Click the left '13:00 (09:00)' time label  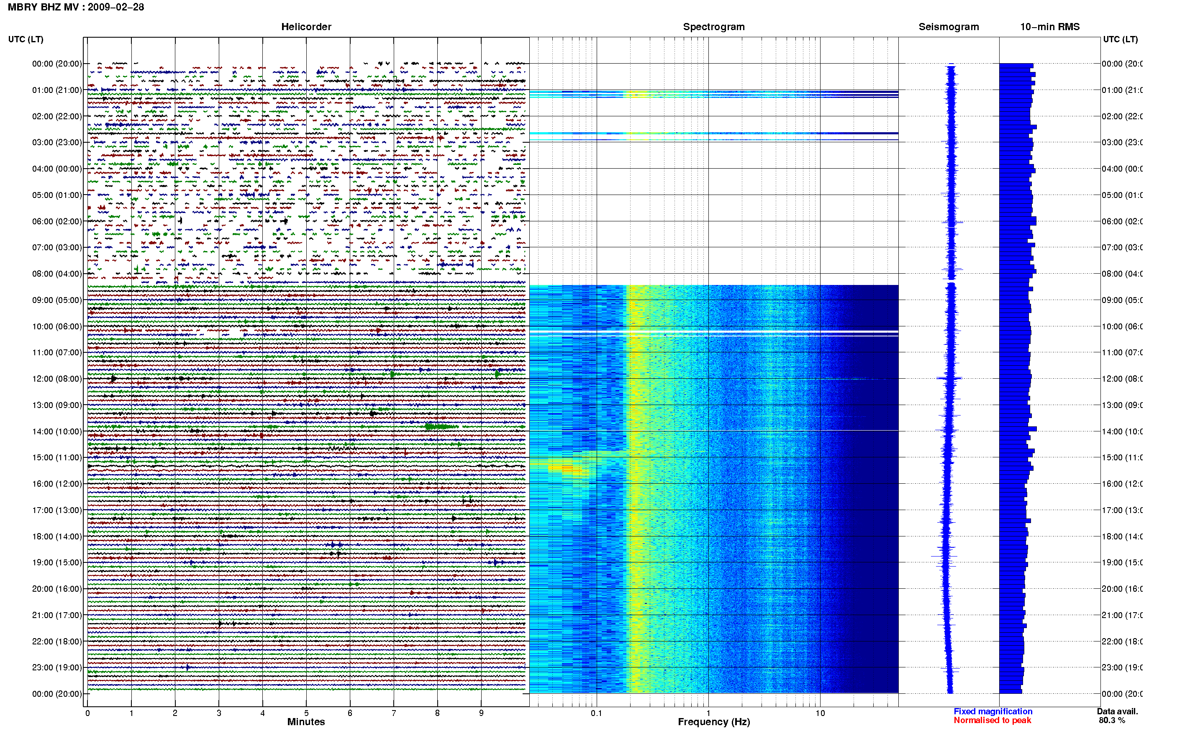click(x=56, y=405)
